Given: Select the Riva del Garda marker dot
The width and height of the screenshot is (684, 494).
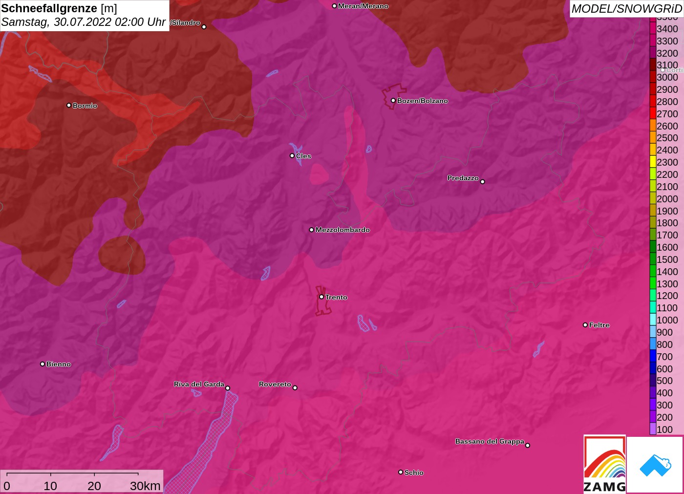Looking at the screenshot, I should tap(228, 388).
